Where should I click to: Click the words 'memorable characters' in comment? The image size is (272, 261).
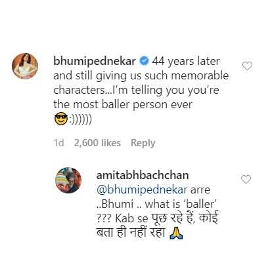[141, 83]
